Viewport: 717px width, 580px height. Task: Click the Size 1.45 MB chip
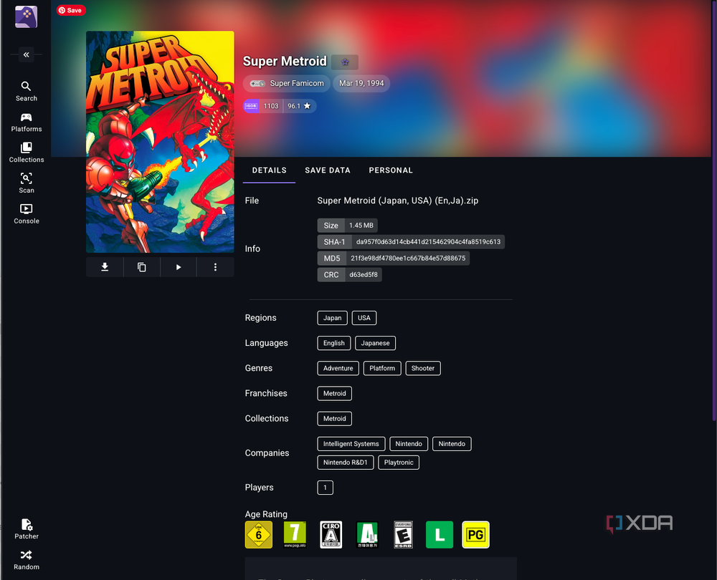pyautogui.click(x=348, y=225)
